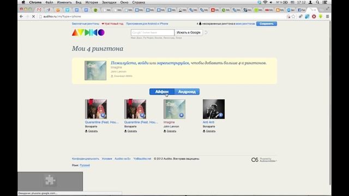Screen dimensions: 349x196
Task: Click the missing plug-in puzzle piece placeholder
Action: tap(50, 180)
